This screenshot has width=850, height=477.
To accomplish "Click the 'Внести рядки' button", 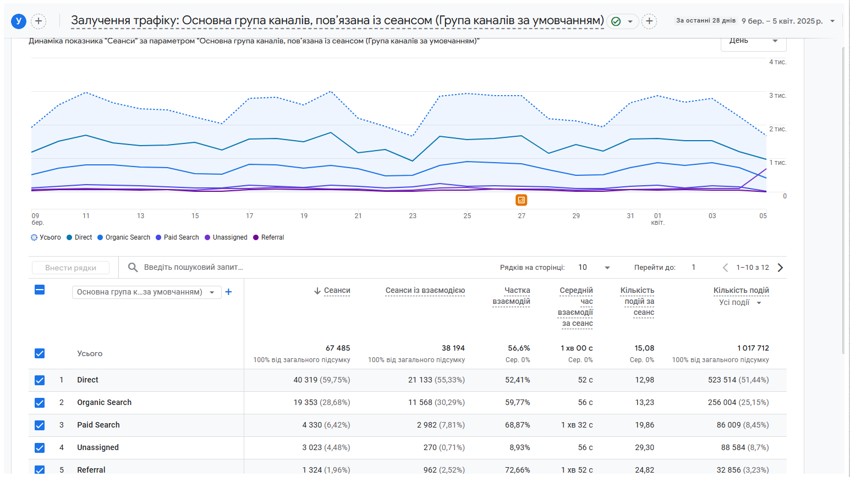I will (x=70, y=268).
